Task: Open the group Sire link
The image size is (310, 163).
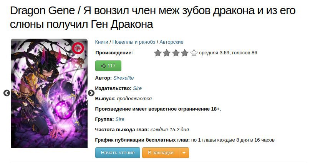Action: [x=120, y=119]
